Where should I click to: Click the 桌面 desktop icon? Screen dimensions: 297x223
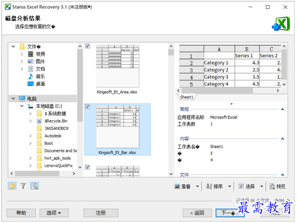[30, 83]
